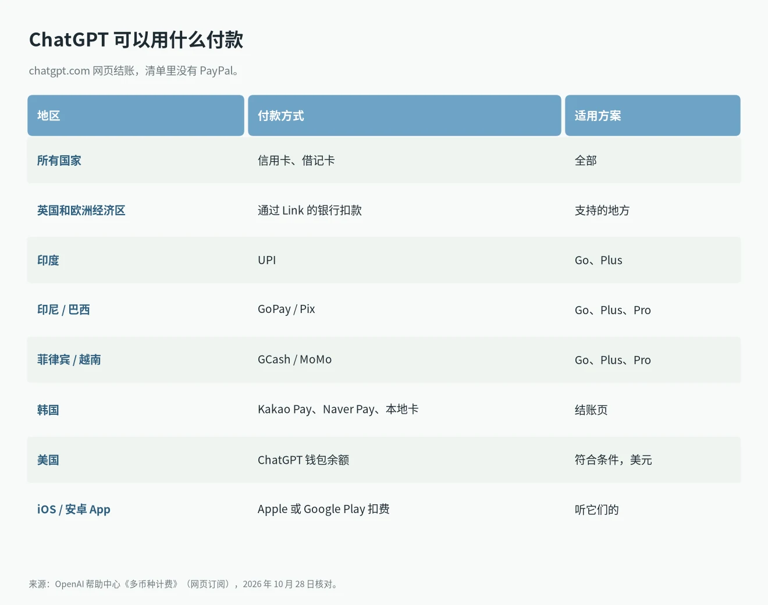Click the "信用卡、借记卡" cell
Image resolution: width=768 pixels, height=605 pixels.
(296, 161)
